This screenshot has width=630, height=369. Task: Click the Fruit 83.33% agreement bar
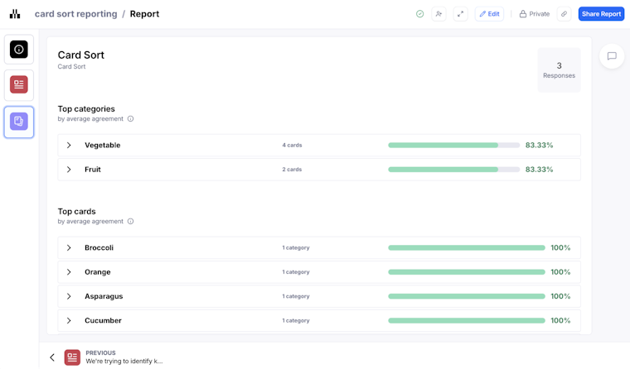click(454, 170)
